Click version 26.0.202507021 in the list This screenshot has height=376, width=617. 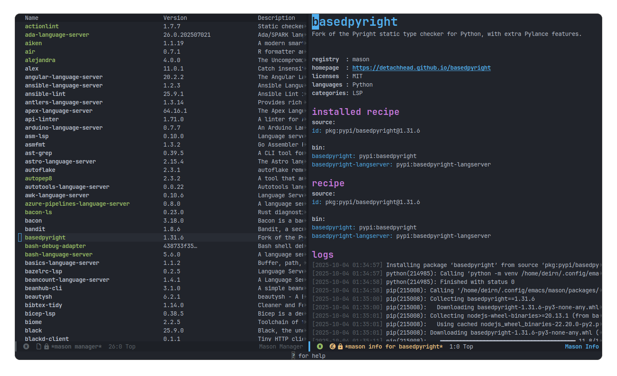point(187,35)
